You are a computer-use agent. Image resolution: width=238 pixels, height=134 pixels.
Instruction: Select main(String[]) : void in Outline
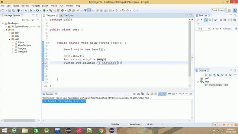coord(218,85)
